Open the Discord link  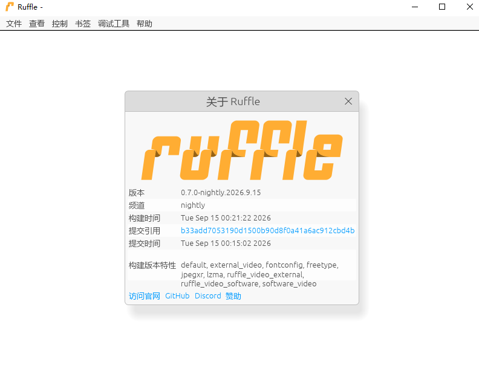207,296
